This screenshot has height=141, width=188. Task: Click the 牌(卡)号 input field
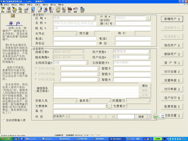coord(133,23)
